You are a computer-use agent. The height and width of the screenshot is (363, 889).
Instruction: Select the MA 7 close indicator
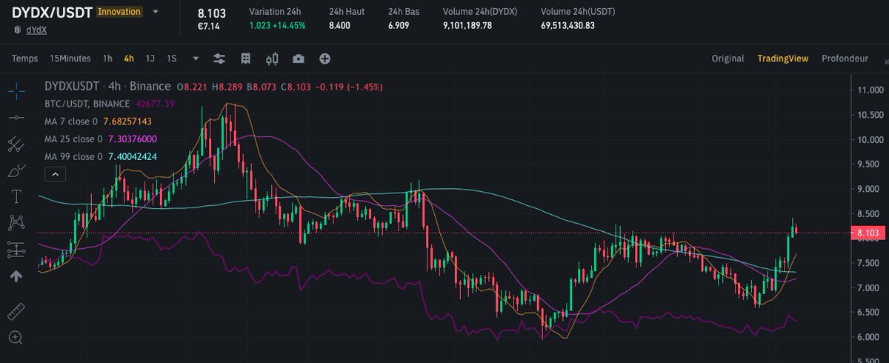pos(71,121)
